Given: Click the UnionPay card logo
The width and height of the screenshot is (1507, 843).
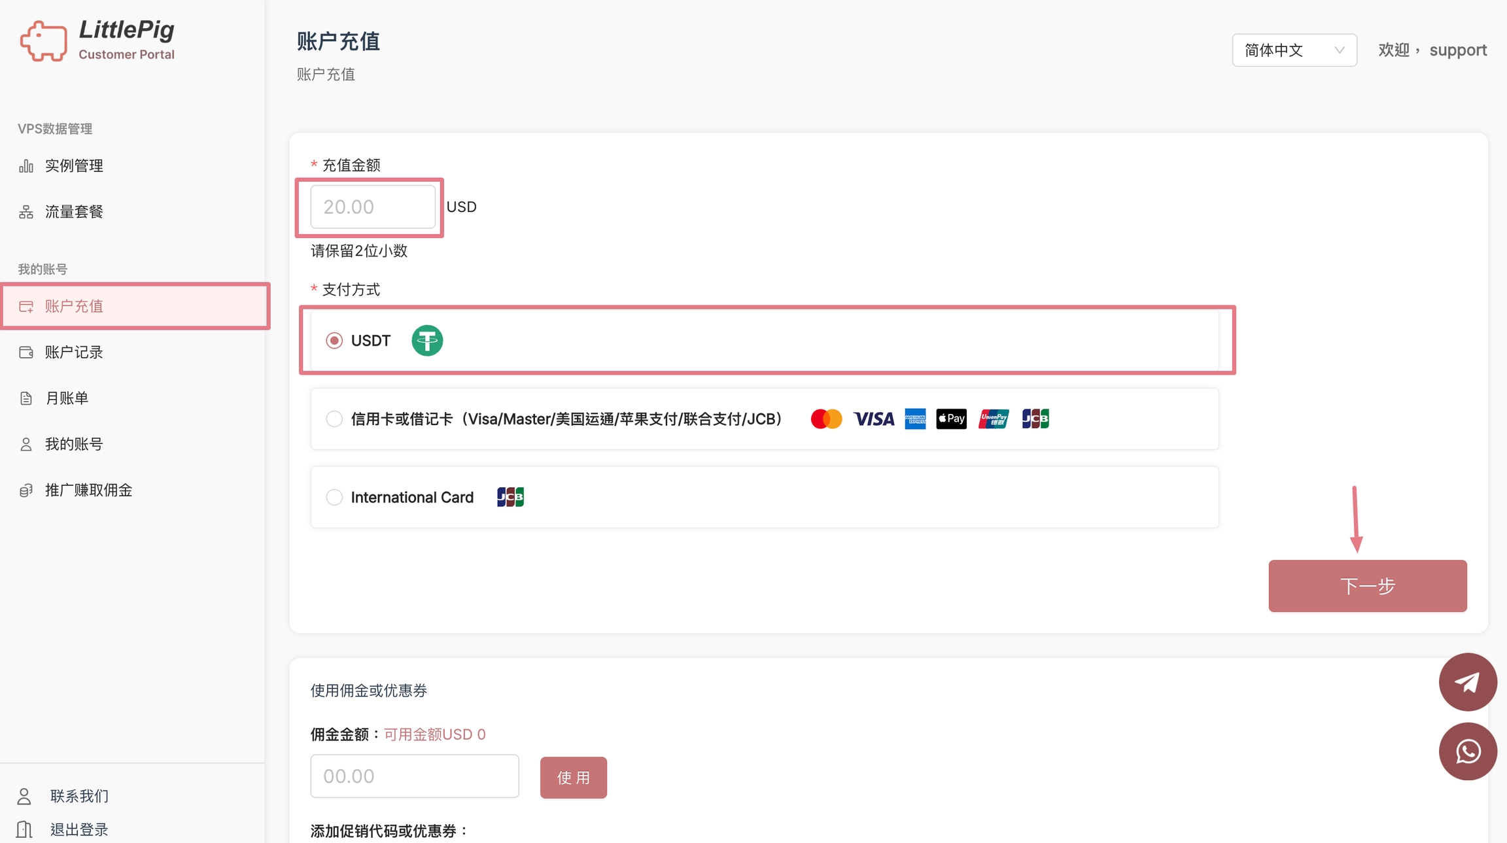Looking at the screenshot, I should [993, 419].
